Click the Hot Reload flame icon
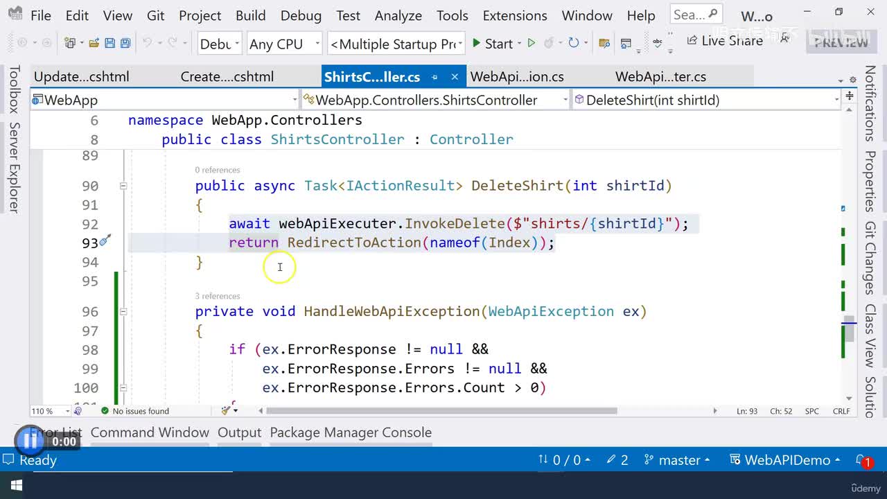The image size is (887, 499). tap(549, 43)
